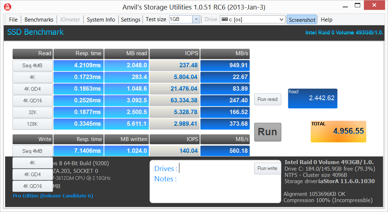This screenshot has width=388, height=212.
Task: Click the MB written column header
Action: coord(126,139)
